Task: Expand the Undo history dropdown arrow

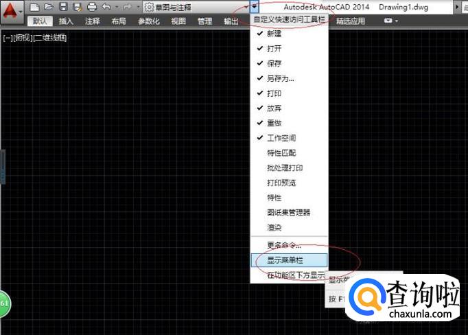Action: pyautogui.click(x=117, y=7)
